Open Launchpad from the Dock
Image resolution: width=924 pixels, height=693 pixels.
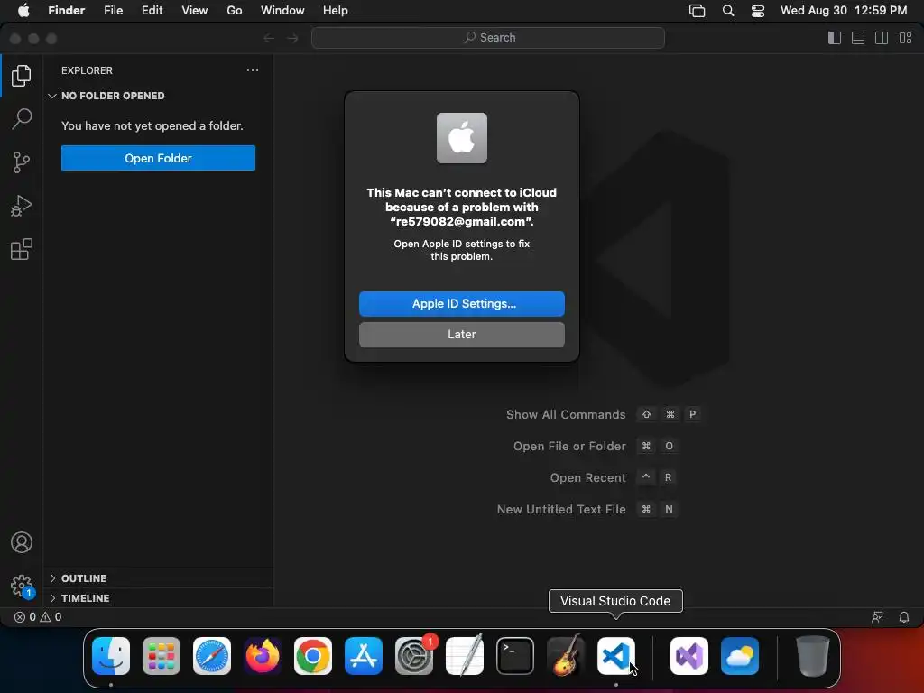[162, 656]
